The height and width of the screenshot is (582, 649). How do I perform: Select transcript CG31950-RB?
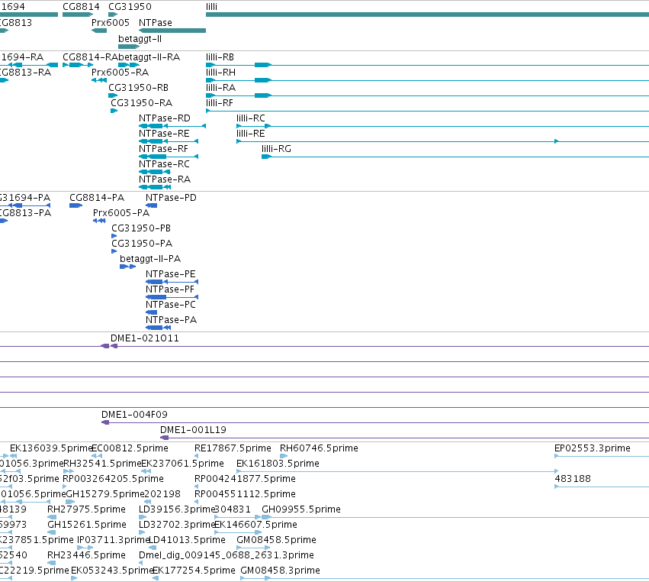click(139, 88)
